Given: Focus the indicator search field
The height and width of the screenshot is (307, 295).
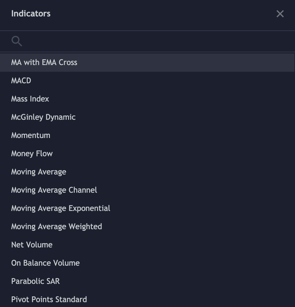Looking at the screenshot, I should coord(147,41).
